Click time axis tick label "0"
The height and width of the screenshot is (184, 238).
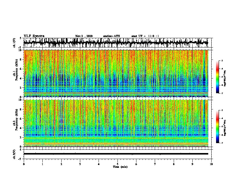(24, 164)
